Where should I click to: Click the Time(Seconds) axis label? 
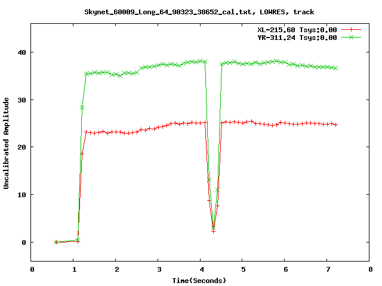pos(199,281)
